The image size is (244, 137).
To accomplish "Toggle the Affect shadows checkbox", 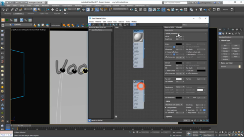I will (x=187, y=73).
